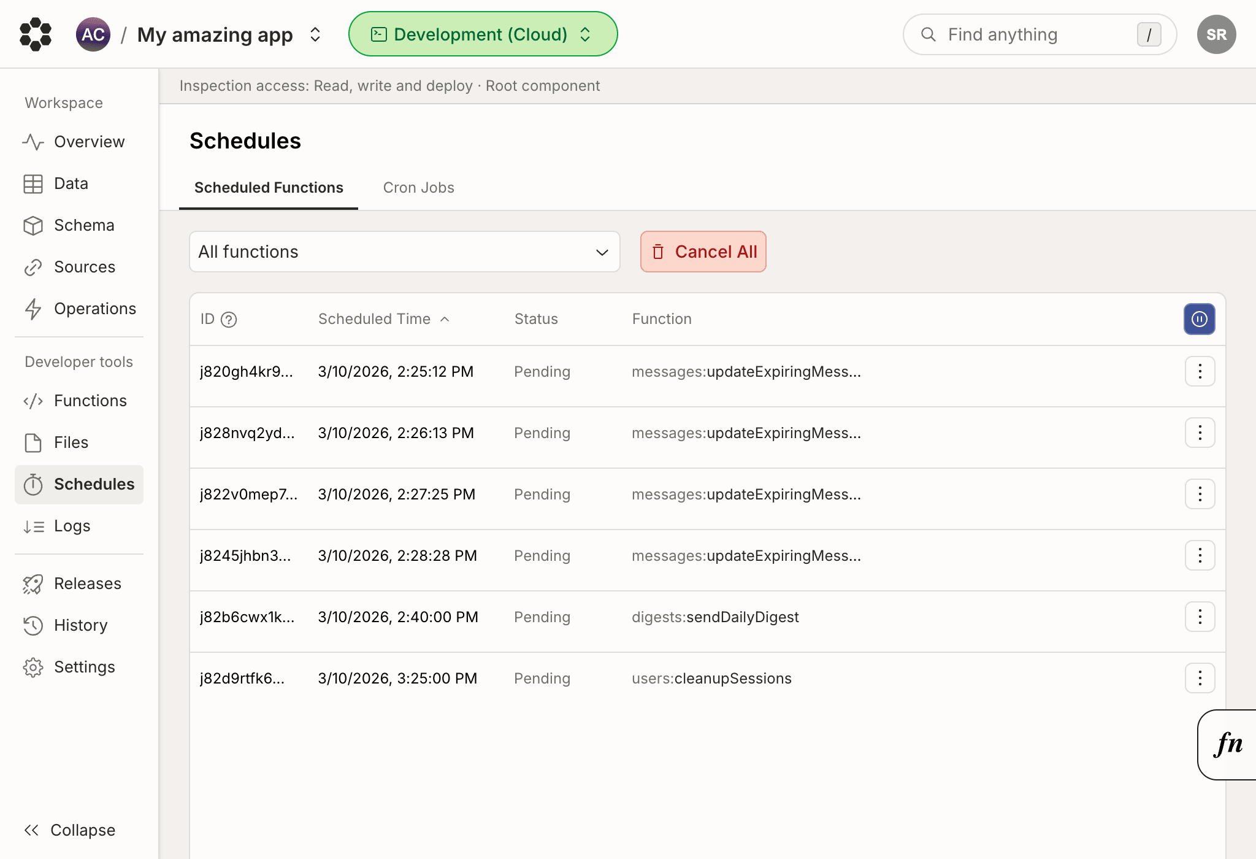Open updateExpiringMess function scheduled 2:25:12 PM
Image resolution: width=1256 pixels, height=859 pixels.
coord(746,372)
